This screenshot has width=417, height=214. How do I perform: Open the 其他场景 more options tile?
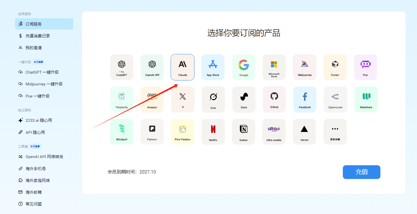(x=335, y=132)
